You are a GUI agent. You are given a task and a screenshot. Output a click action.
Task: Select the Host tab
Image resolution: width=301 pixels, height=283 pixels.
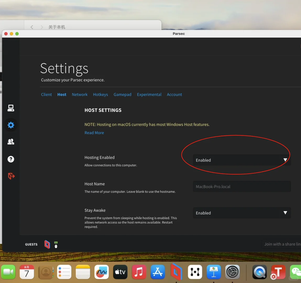coord(62,94)
